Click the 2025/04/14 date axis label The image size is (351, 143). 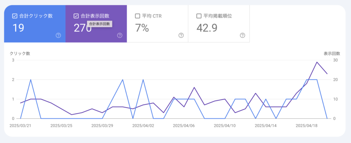(x=266, y=126)
